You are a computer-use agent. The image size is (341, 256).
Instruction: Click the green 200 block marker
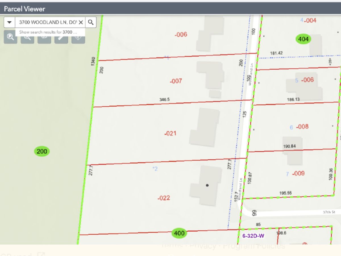42,151
